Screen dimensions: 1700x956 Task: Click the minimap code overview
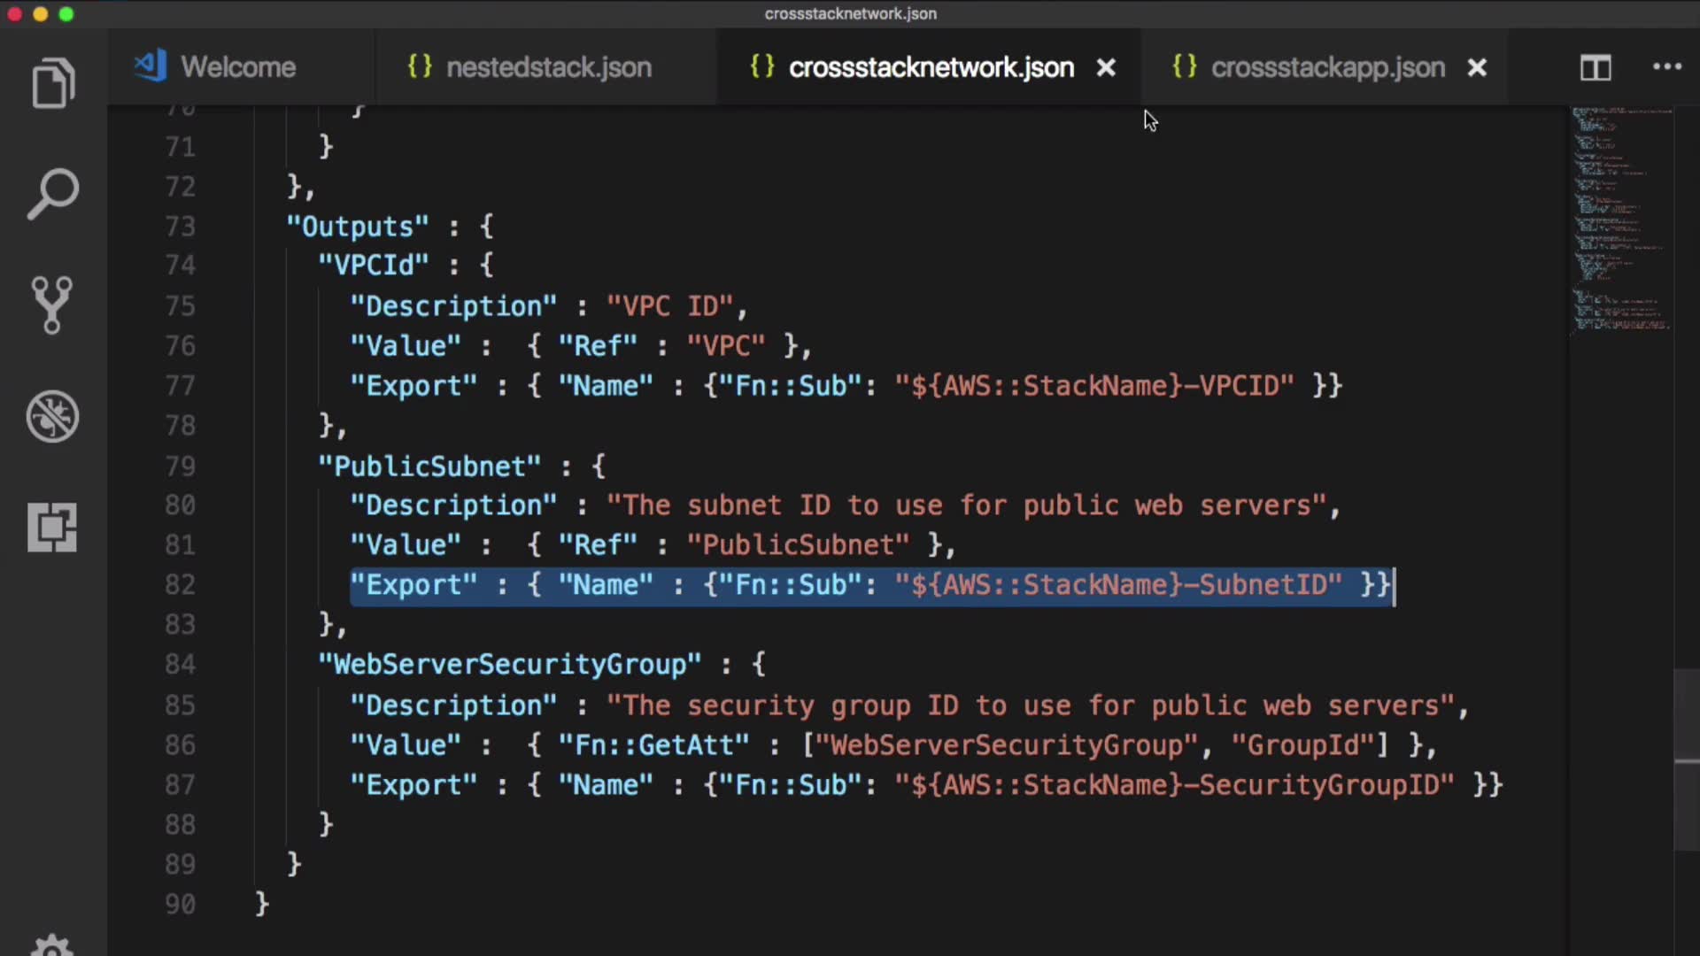pos(1620,221)
